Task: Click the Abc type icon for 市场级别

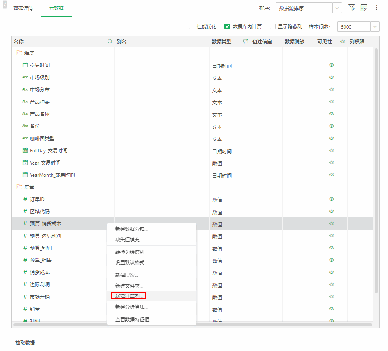Action: coord(25,77)
